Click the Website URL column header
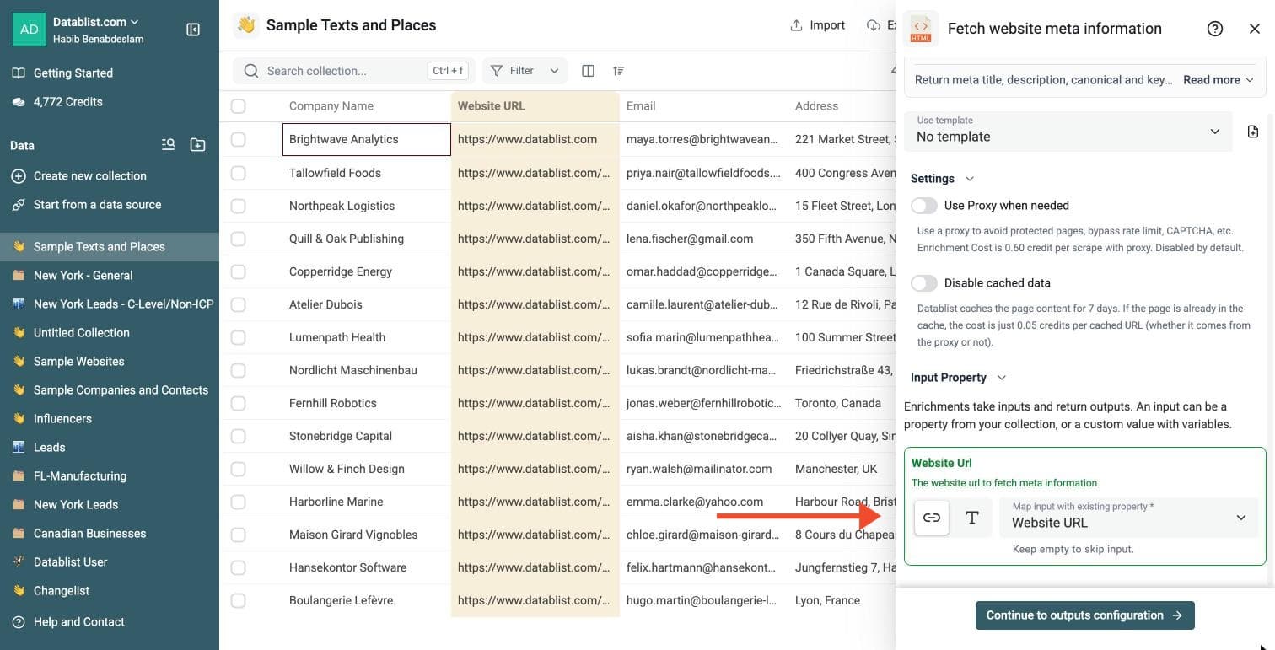This screenshot has width=1275, height=650. tap(535, 106)
